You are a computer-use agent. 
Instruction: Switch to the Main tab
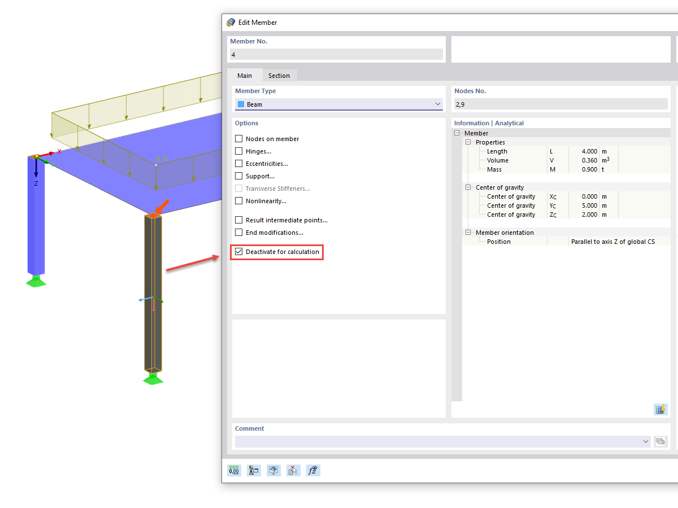click(x=245, y=76)
